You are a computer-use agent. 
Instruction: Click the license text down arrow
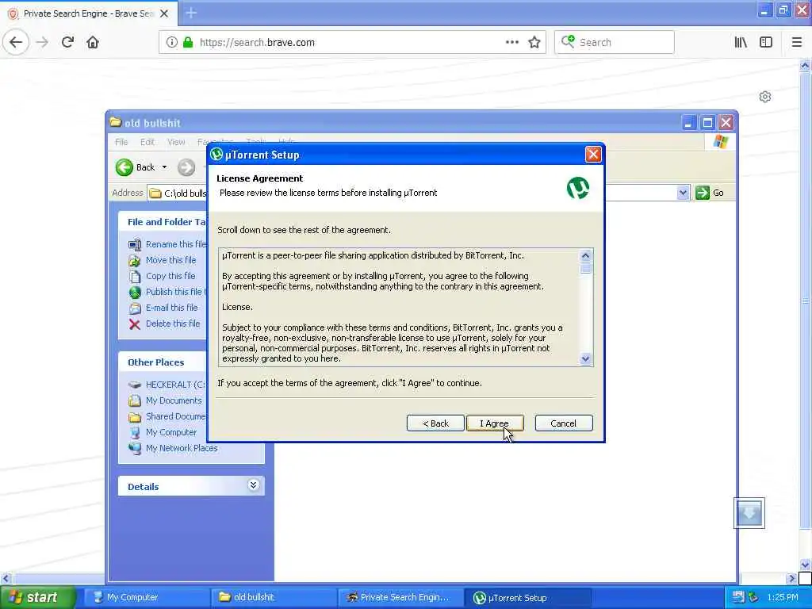pyautogui.click(x=586, y=358)
